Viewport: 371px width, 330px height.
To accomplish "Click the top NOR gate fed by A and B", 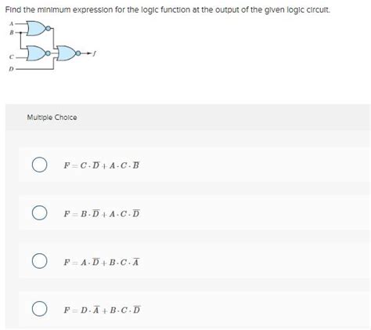I will 36,28.
